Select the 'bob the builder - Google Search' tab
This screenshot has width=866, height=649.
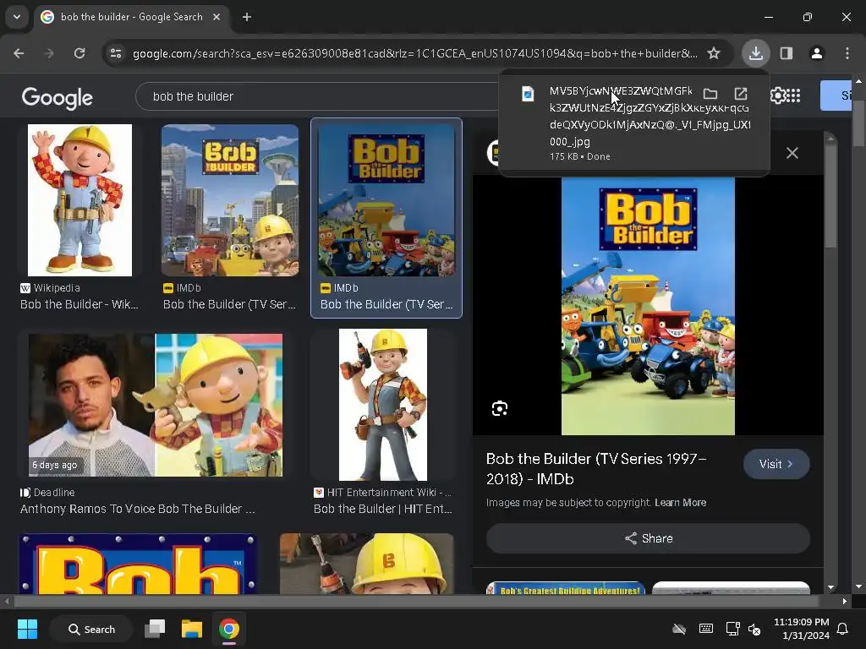[x=131, y=17]
